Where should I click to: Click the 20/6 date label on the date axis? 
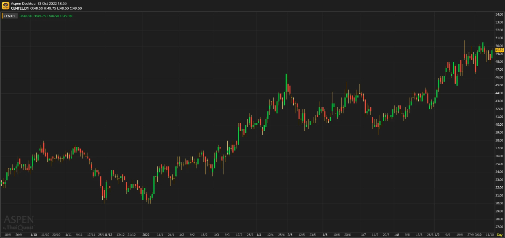click(348, 235)
